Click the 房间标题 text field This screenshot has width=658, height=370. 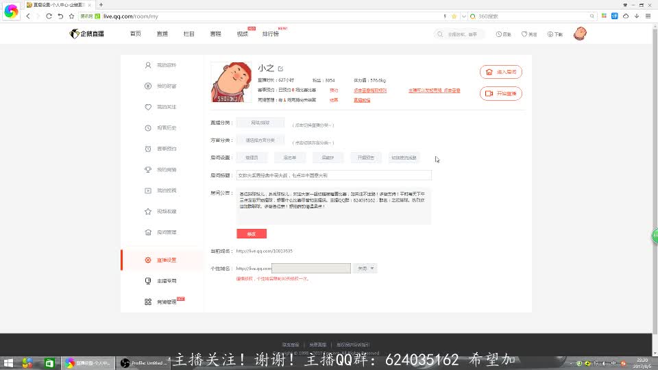(x=333, y=175)
